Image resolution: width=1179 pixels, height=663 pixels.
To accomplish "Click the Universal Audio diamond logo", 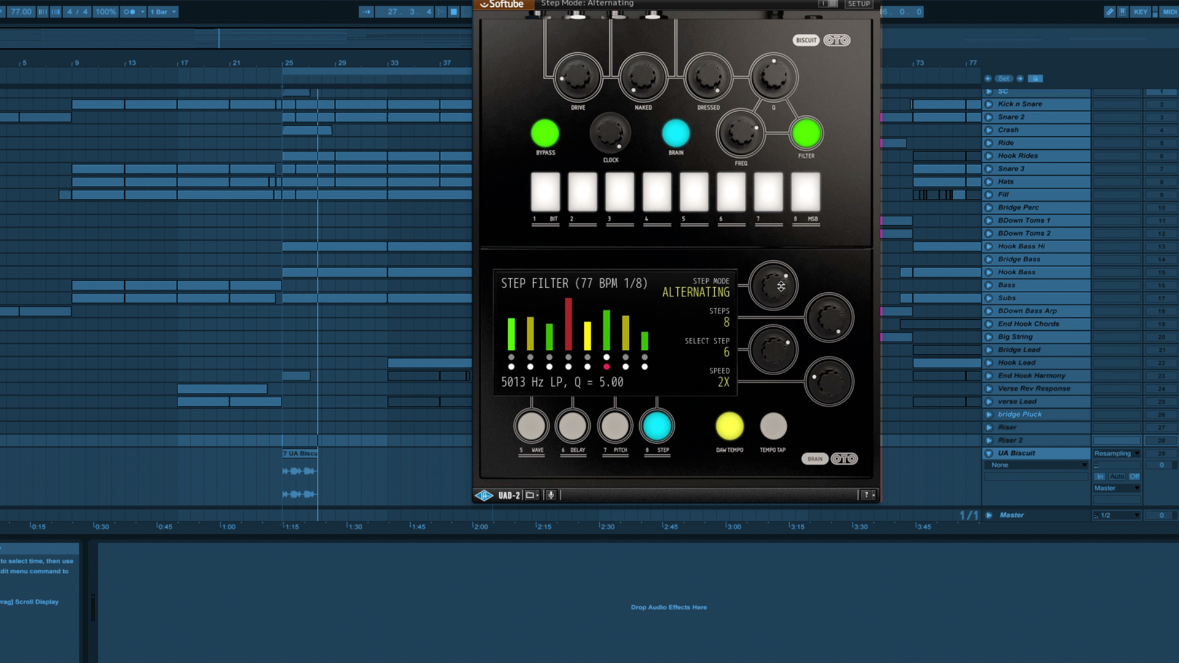I will point(484,495).
